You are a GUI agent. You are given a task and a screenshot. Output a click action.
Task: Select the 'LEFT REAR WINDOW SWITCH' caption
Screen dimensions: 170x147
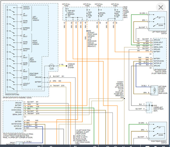click(159, 33)
